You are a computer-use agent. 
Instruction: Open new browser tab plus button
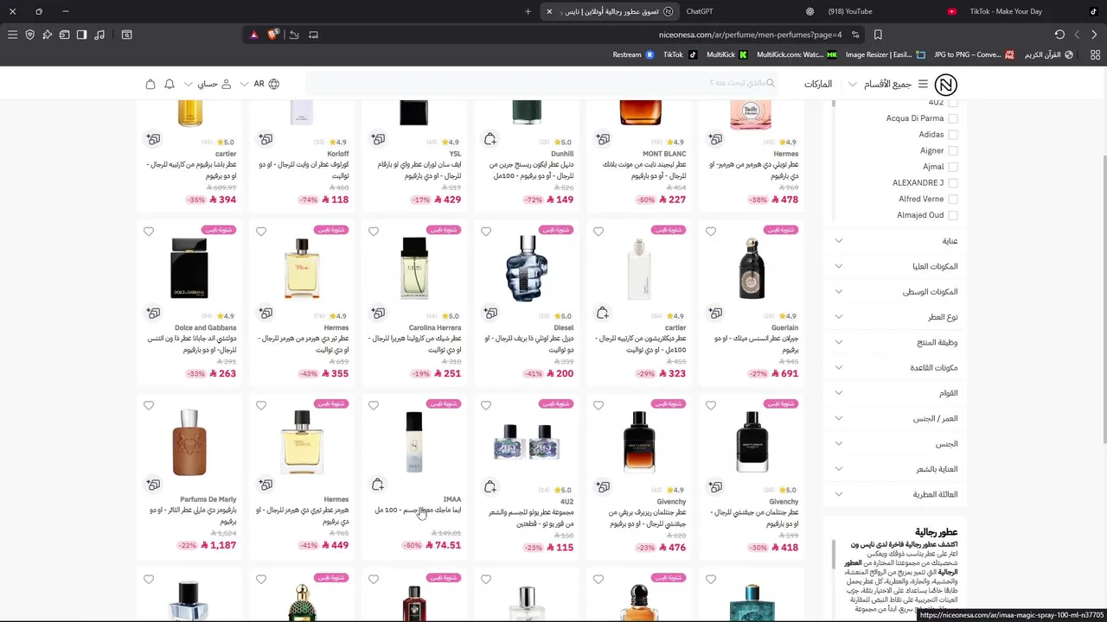[528, 11]
